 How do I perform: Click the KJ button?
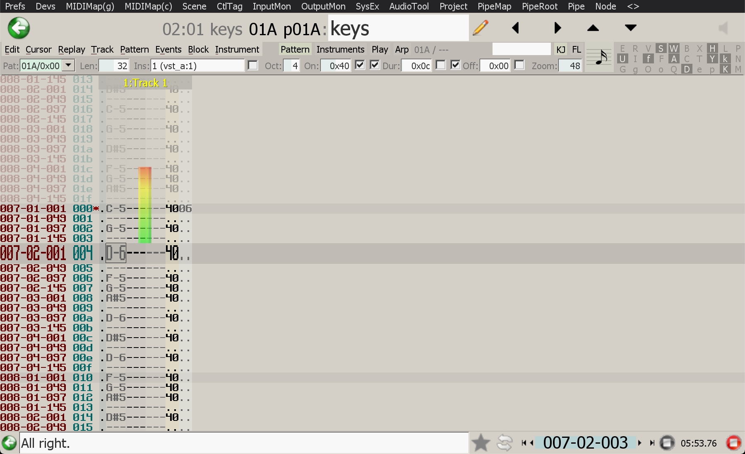[x=560, y=50]
